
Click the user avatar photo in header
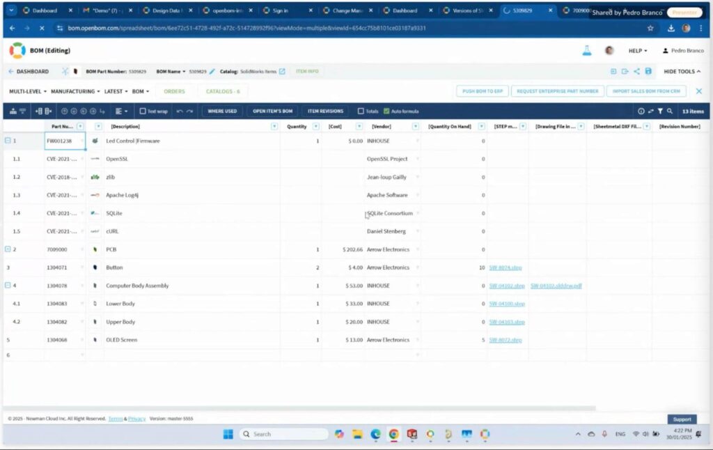(x=609, y=51)
